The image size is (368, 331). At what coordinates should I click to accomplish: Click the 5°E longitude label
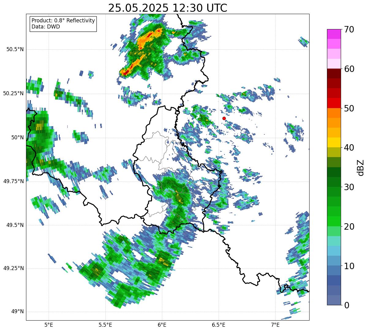coord(49,325)
